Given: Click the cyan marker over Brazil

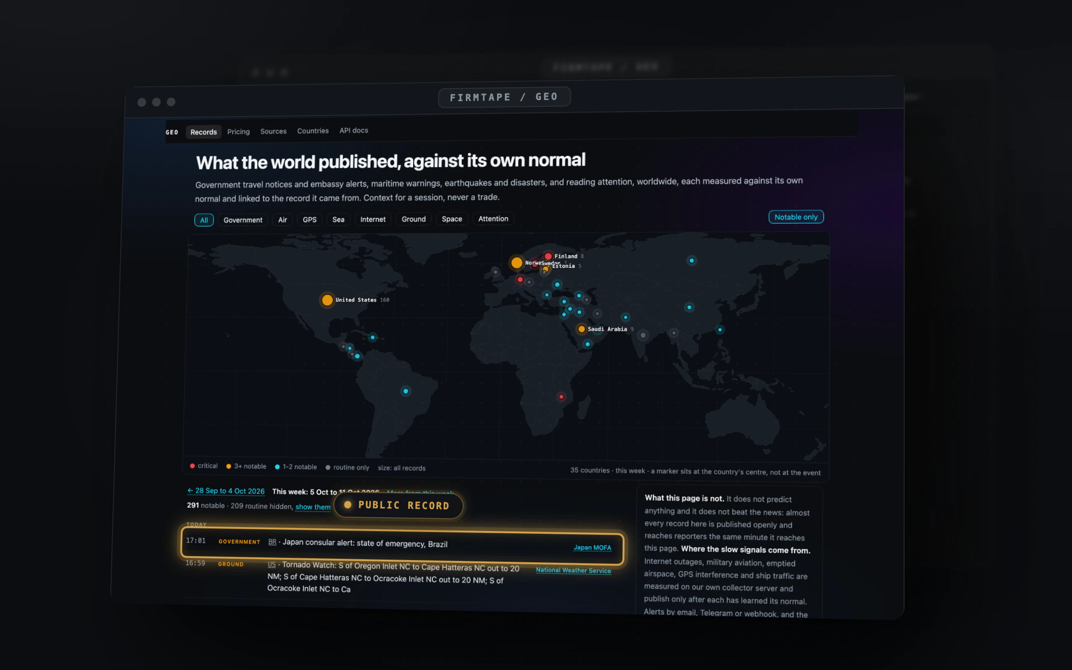Looking at the screenshot, I should click(406, 391).
